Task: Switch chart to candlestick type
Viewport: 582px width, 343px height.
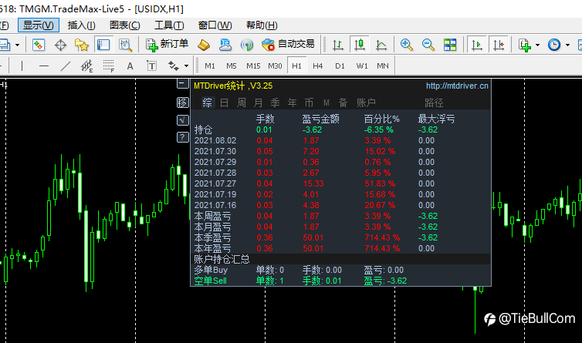Action: 359,45
